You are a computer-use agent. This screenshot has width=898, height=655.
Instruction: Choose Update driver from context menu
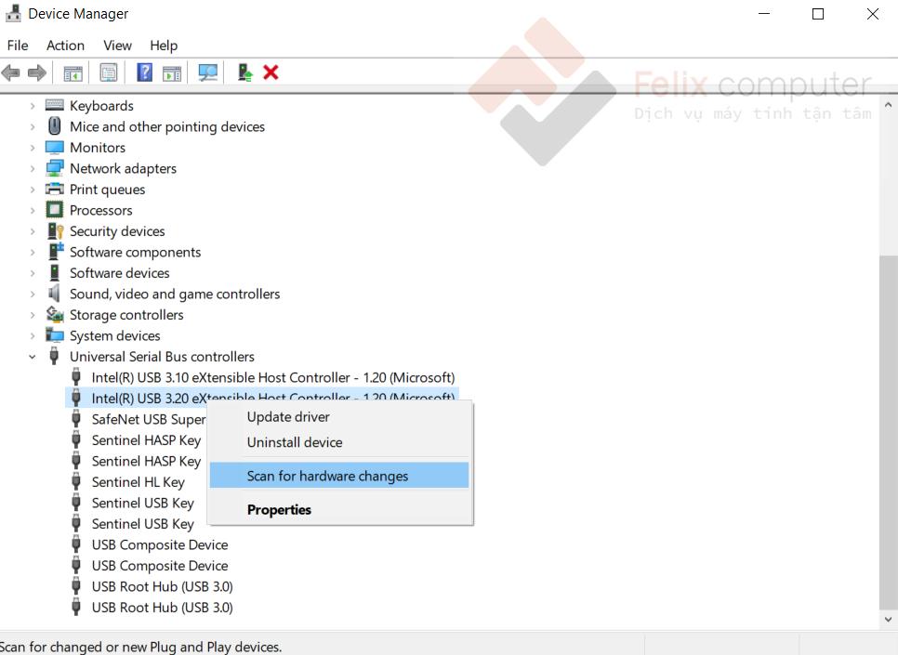point(288,417)
